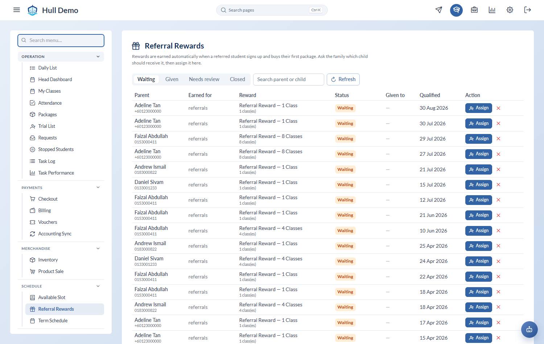Open the graduation cap icon

coord(456,10)
